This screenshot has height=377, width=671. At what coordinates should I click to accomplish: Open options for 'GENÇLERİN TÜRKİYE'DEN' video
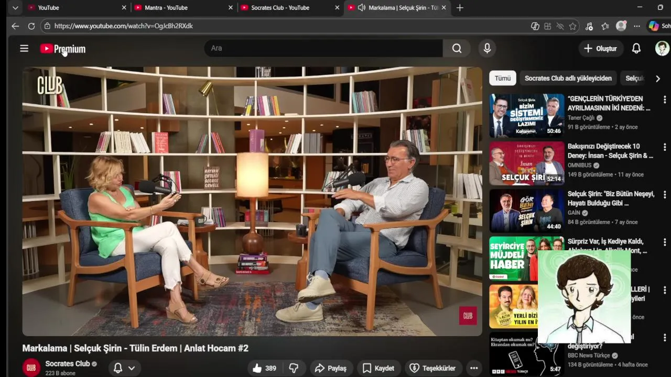665,99
